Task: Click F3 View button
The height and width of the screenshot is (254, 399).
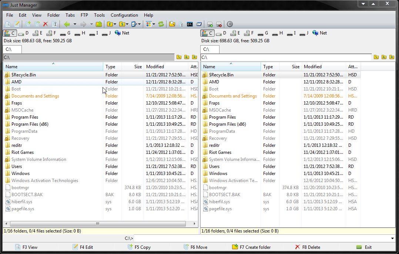Action: pos(27,247)
